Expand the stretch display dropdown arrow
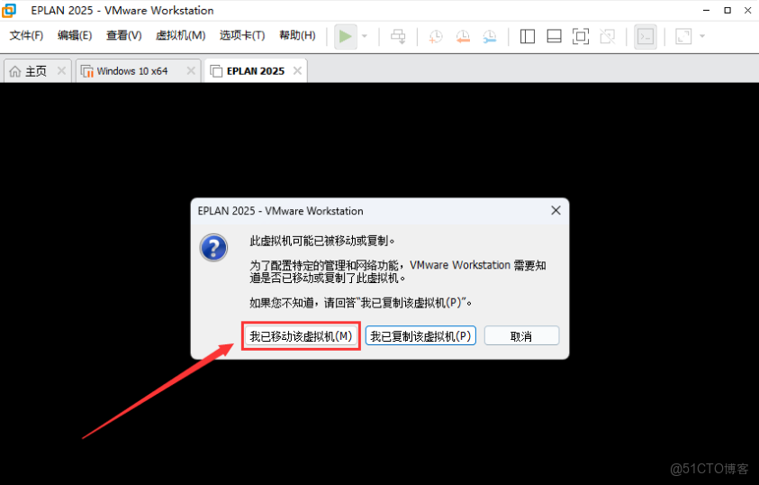 [x=702, y=36]
